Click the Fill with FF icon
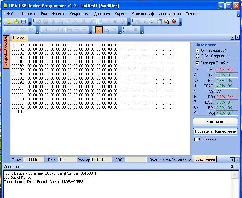242x198 pixels. pyautogui.click(x=108, y=21)
